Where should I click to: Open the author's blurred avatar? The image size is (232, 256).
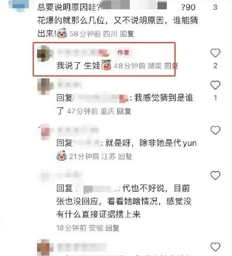click(45, 54)
